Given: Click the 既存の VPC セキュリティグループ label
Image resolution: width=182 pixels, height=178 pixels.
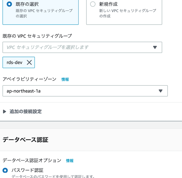Looking at the screenshot, I should [x=37, y=36].
